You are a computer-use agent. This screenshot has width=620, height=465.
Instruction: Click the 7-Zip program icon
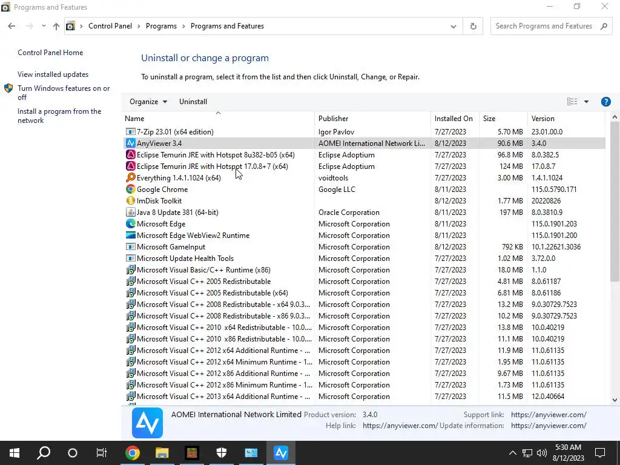pyautogui.click(x=130, y=131)
